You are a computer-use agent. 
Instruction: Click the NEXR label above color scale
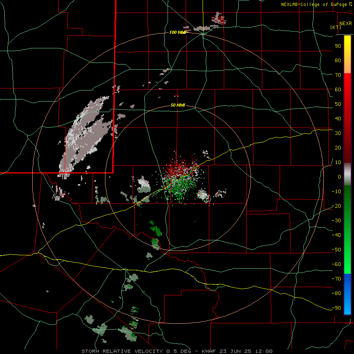point(345,24)
